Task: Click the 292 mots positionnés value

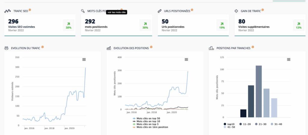Action: 90,22
